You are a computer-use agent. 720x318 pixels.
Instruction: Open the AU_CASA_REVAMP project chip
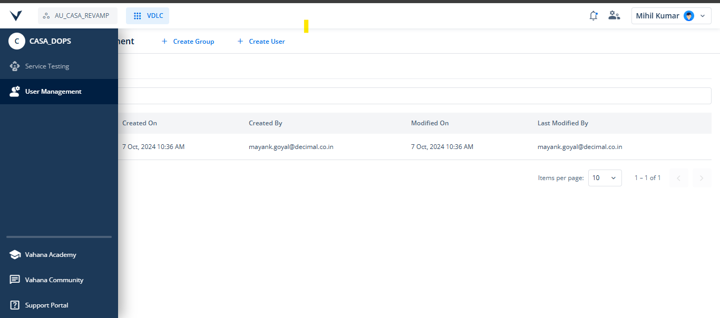(77, 16)
